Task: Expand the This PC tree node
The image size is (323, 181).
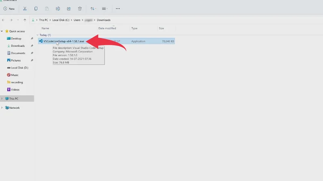Action: pos(2,99)
